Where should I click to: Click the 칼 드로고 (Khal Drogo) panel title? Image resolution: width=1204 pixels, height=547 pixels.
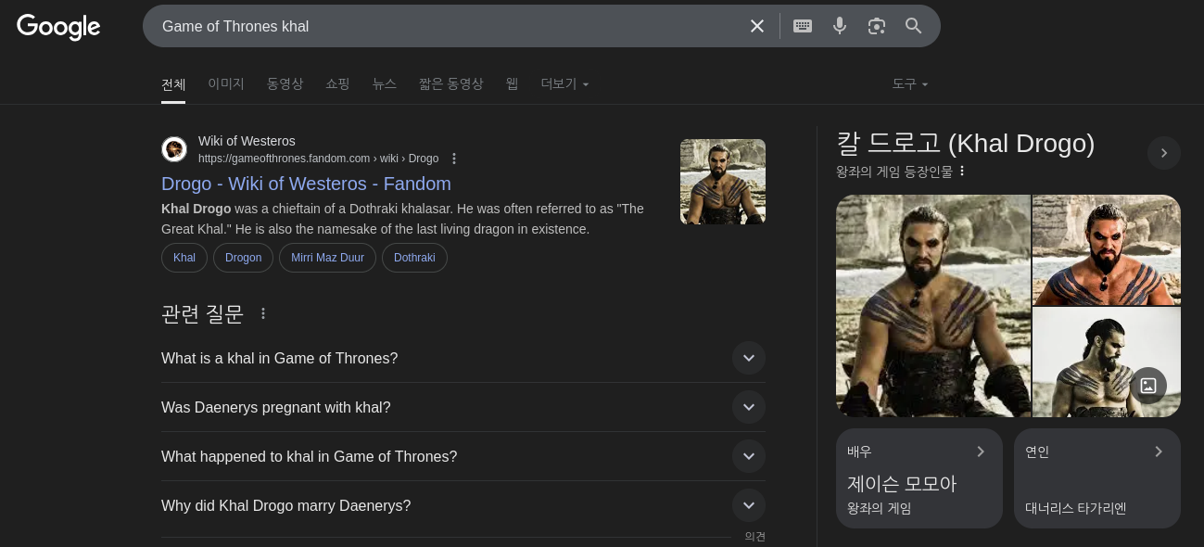point(966,144)
